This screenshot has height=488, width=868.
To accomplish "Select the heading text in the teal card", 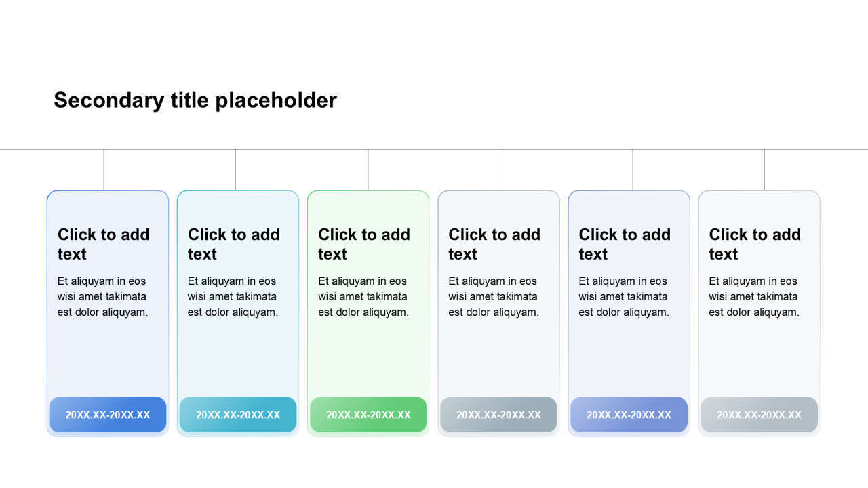I will click(x=233, y=244).
